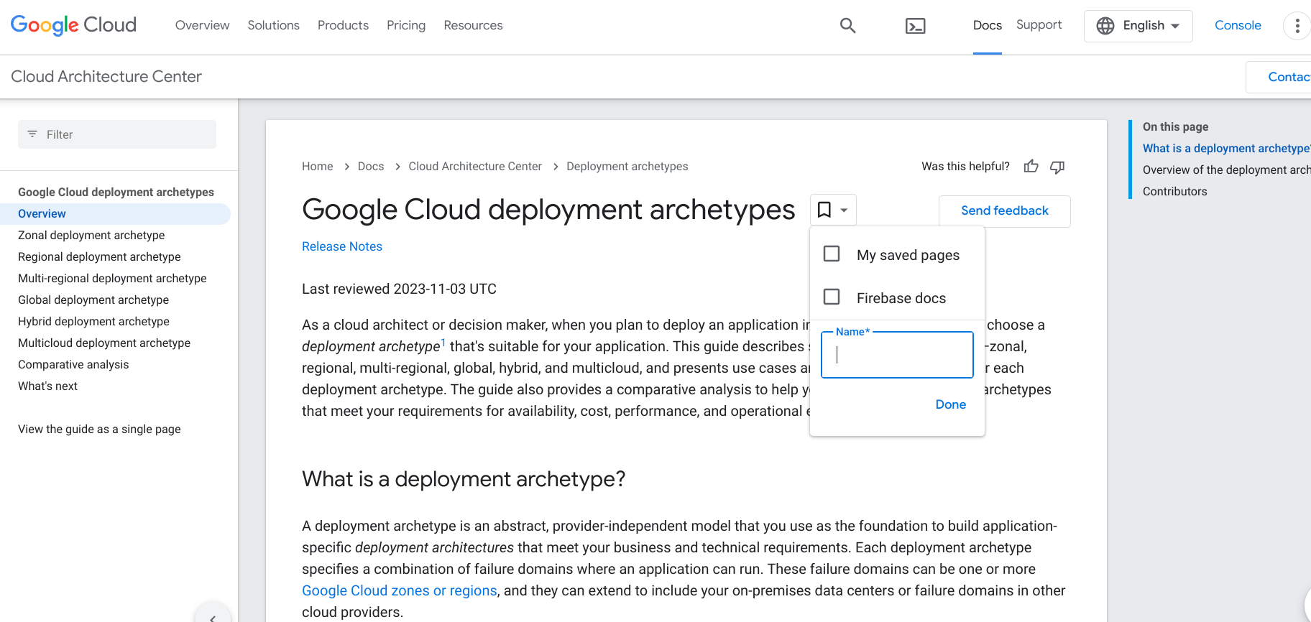Click the bookmark save page icon

(824, 210)
